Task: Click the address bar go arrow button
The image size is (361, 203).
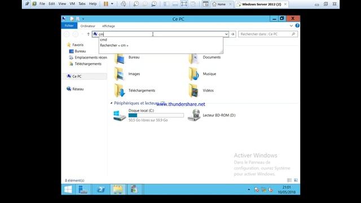Action: (x=233, y=34)
